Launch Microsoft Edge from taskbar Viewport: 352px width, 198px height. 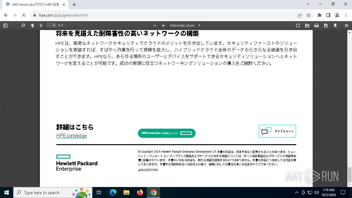[x=113, y=193]
